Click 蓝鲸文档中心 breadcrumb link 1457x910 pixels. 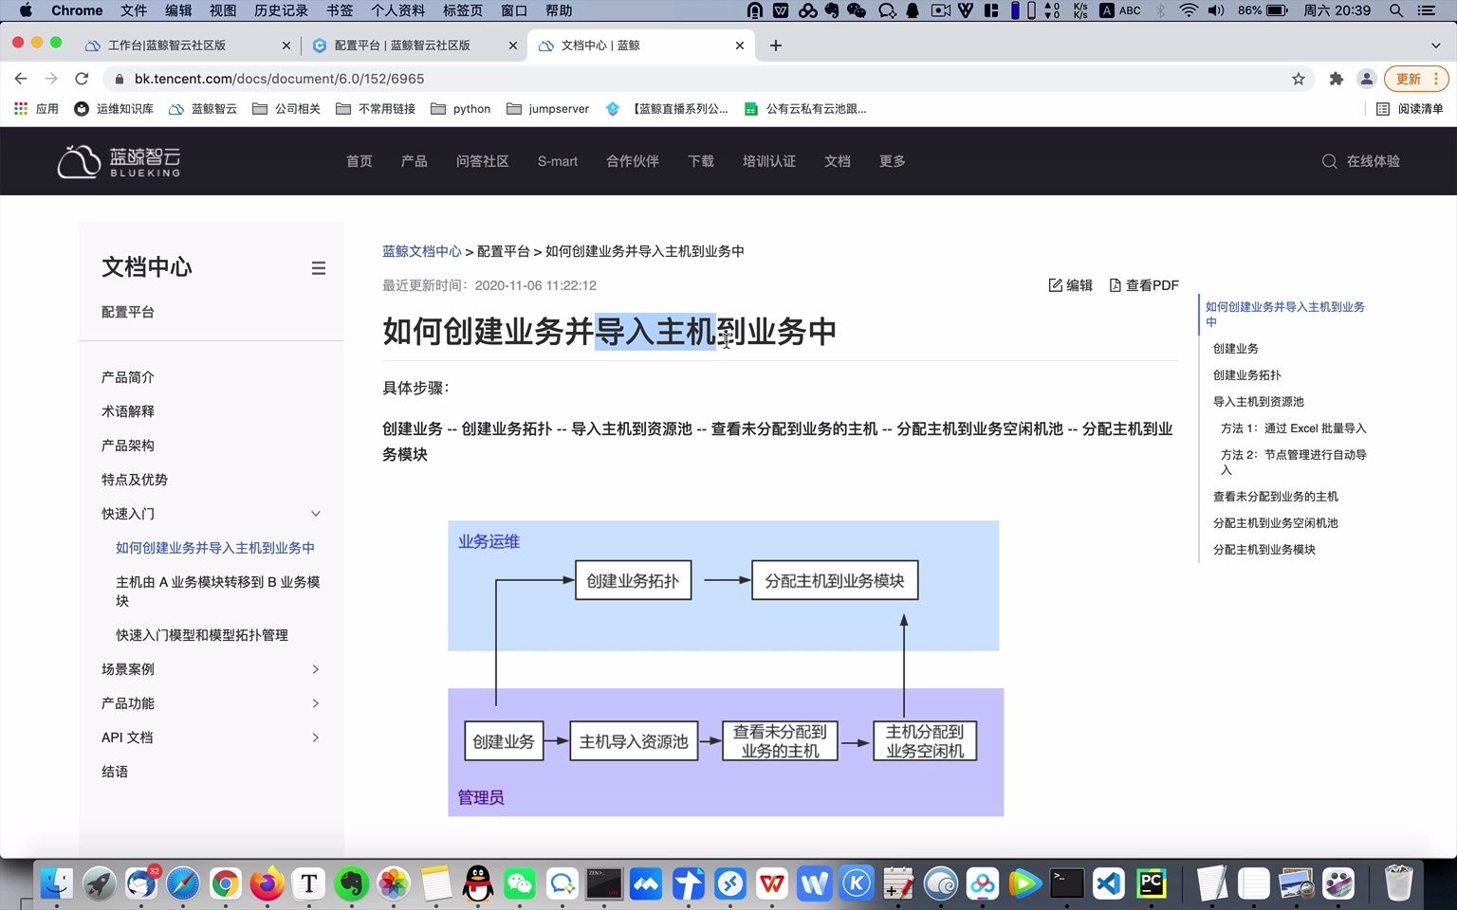[x=422, y=251]
